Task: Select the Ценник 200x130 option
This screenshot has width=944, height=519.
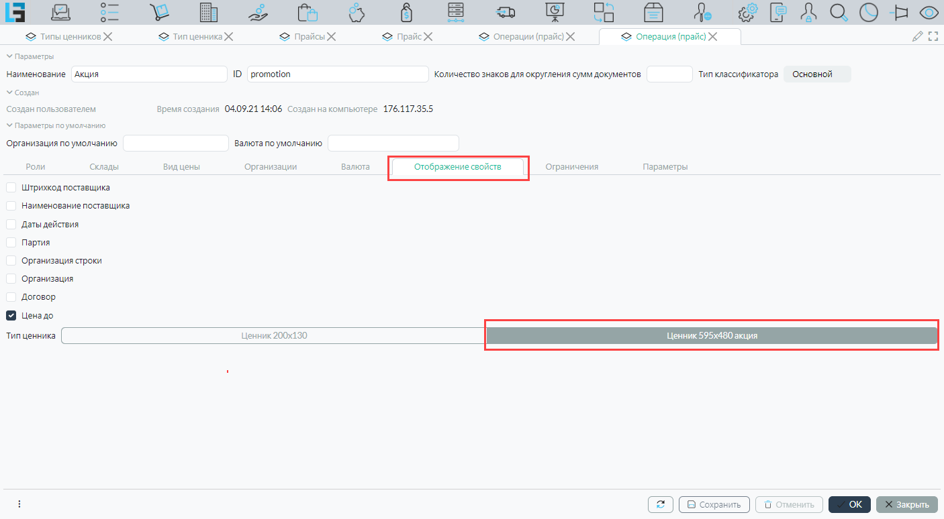Action: [273, 335]
